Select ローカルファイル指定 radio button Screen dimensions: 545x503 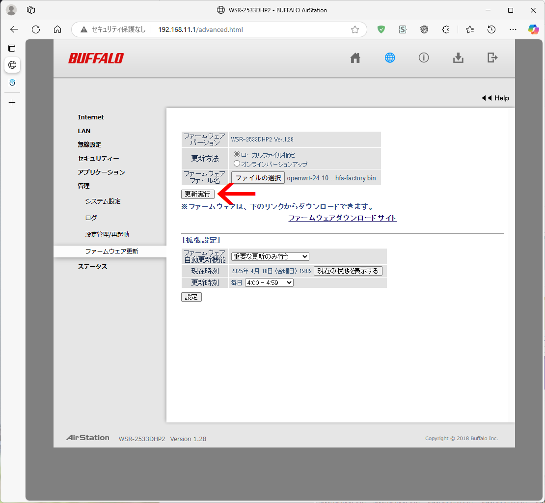tap(237, 154)
